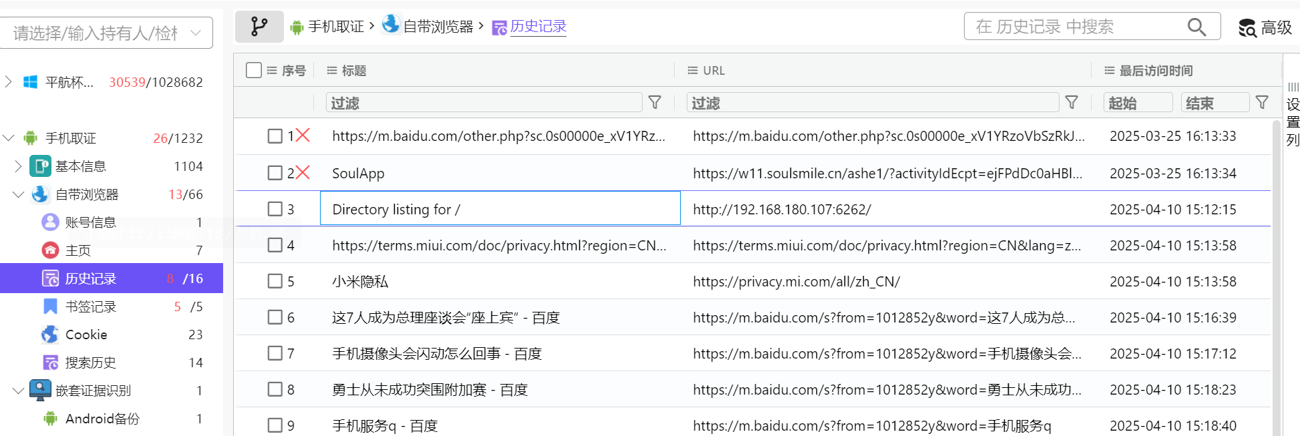Click the 自带浏览器 breadcrumb

tap(438, 27)
